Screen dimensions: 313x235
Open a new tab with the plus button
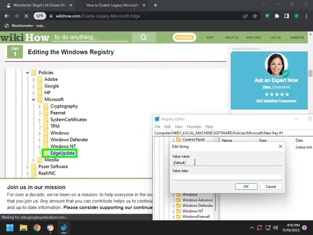coord(156,6)
